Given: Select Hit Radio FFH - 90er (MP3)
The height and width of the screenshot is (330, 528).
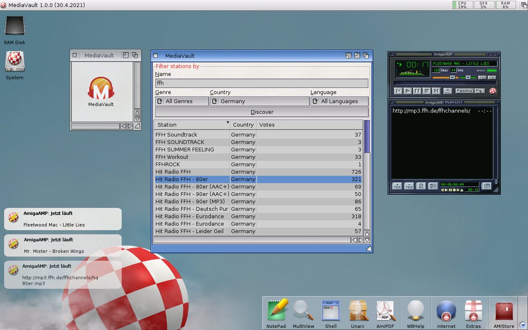Looking at the screenshot, I should 259,202.
